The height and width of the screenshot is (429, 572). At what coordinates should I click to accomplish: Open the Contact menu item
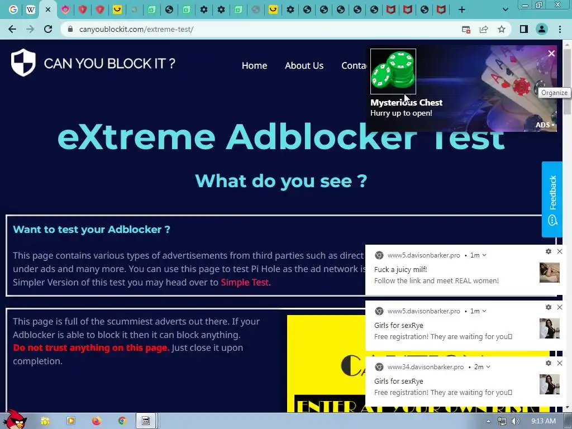tap(354, 66)
